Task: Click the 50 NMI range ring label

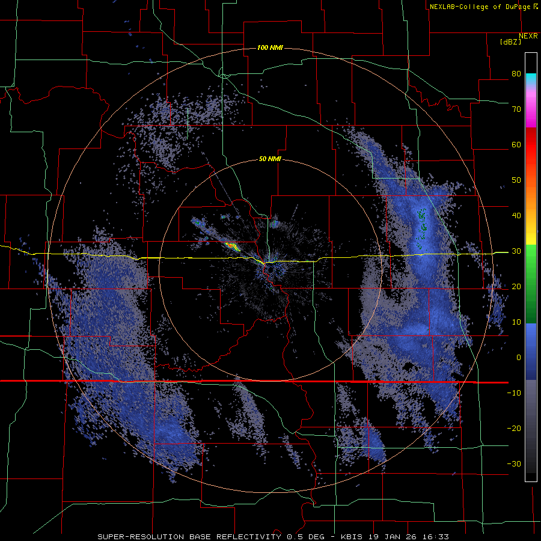Action: click(270, 159)
